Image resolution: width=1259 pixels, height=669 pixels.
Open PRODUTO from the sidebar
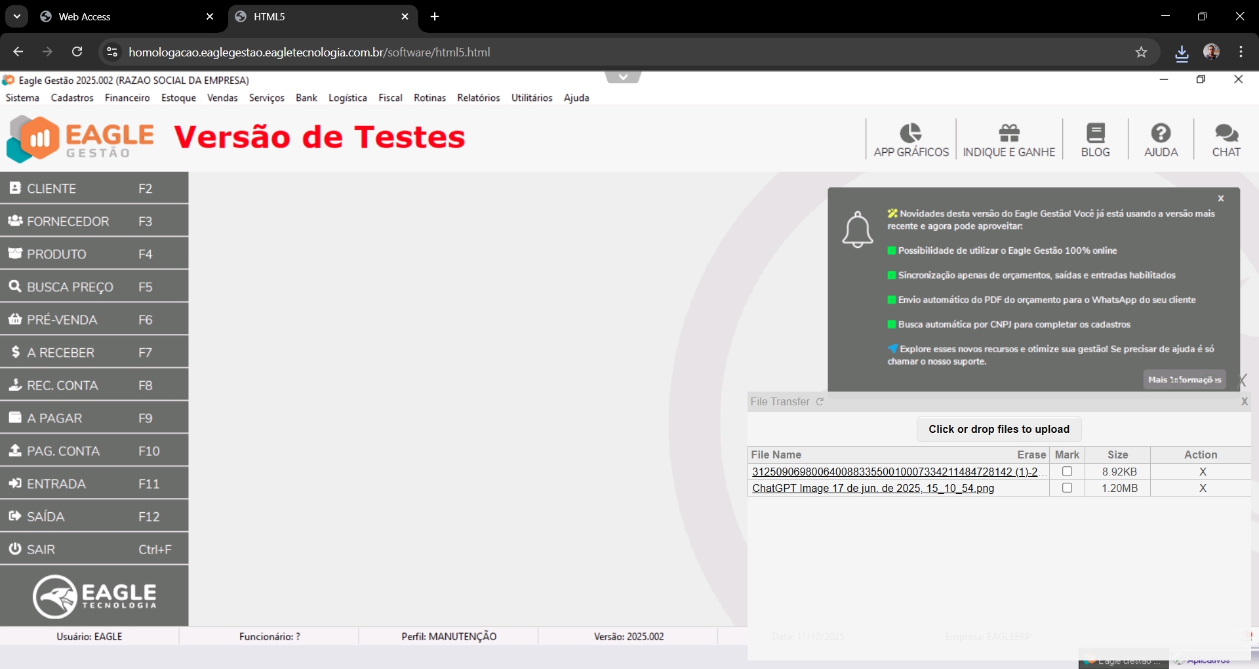point(94,254)
